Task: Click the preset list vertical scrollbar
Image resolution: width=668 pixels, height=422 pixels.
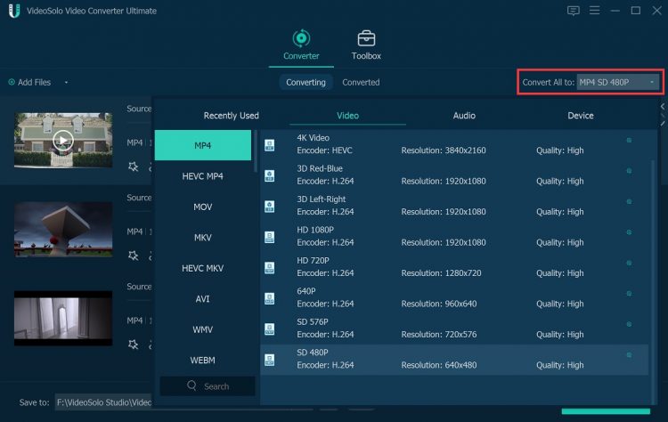Action: pos(653,281)
